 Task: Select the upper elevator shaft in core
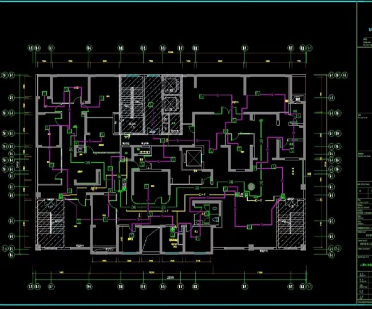pos(171,86)
